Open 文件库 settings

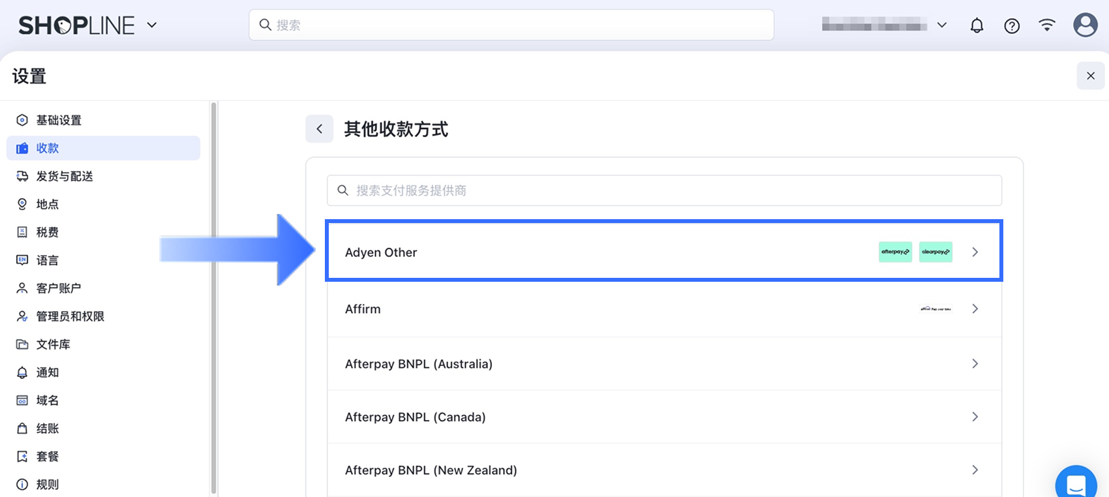tap(103, 344)
